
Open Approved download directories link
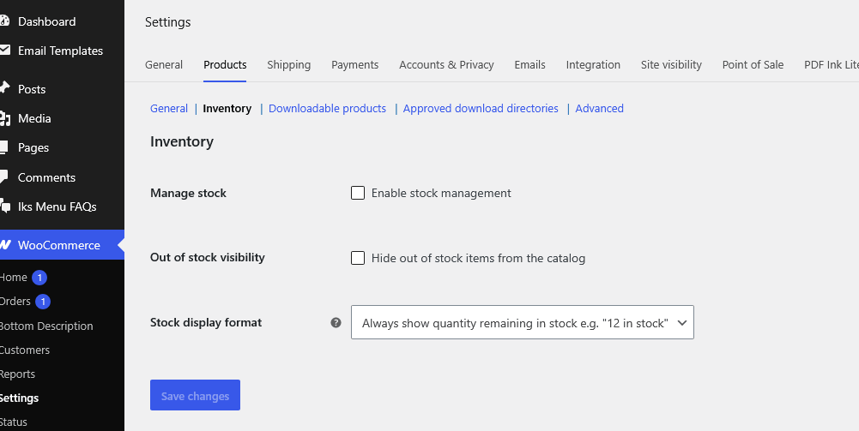[481, 108]
